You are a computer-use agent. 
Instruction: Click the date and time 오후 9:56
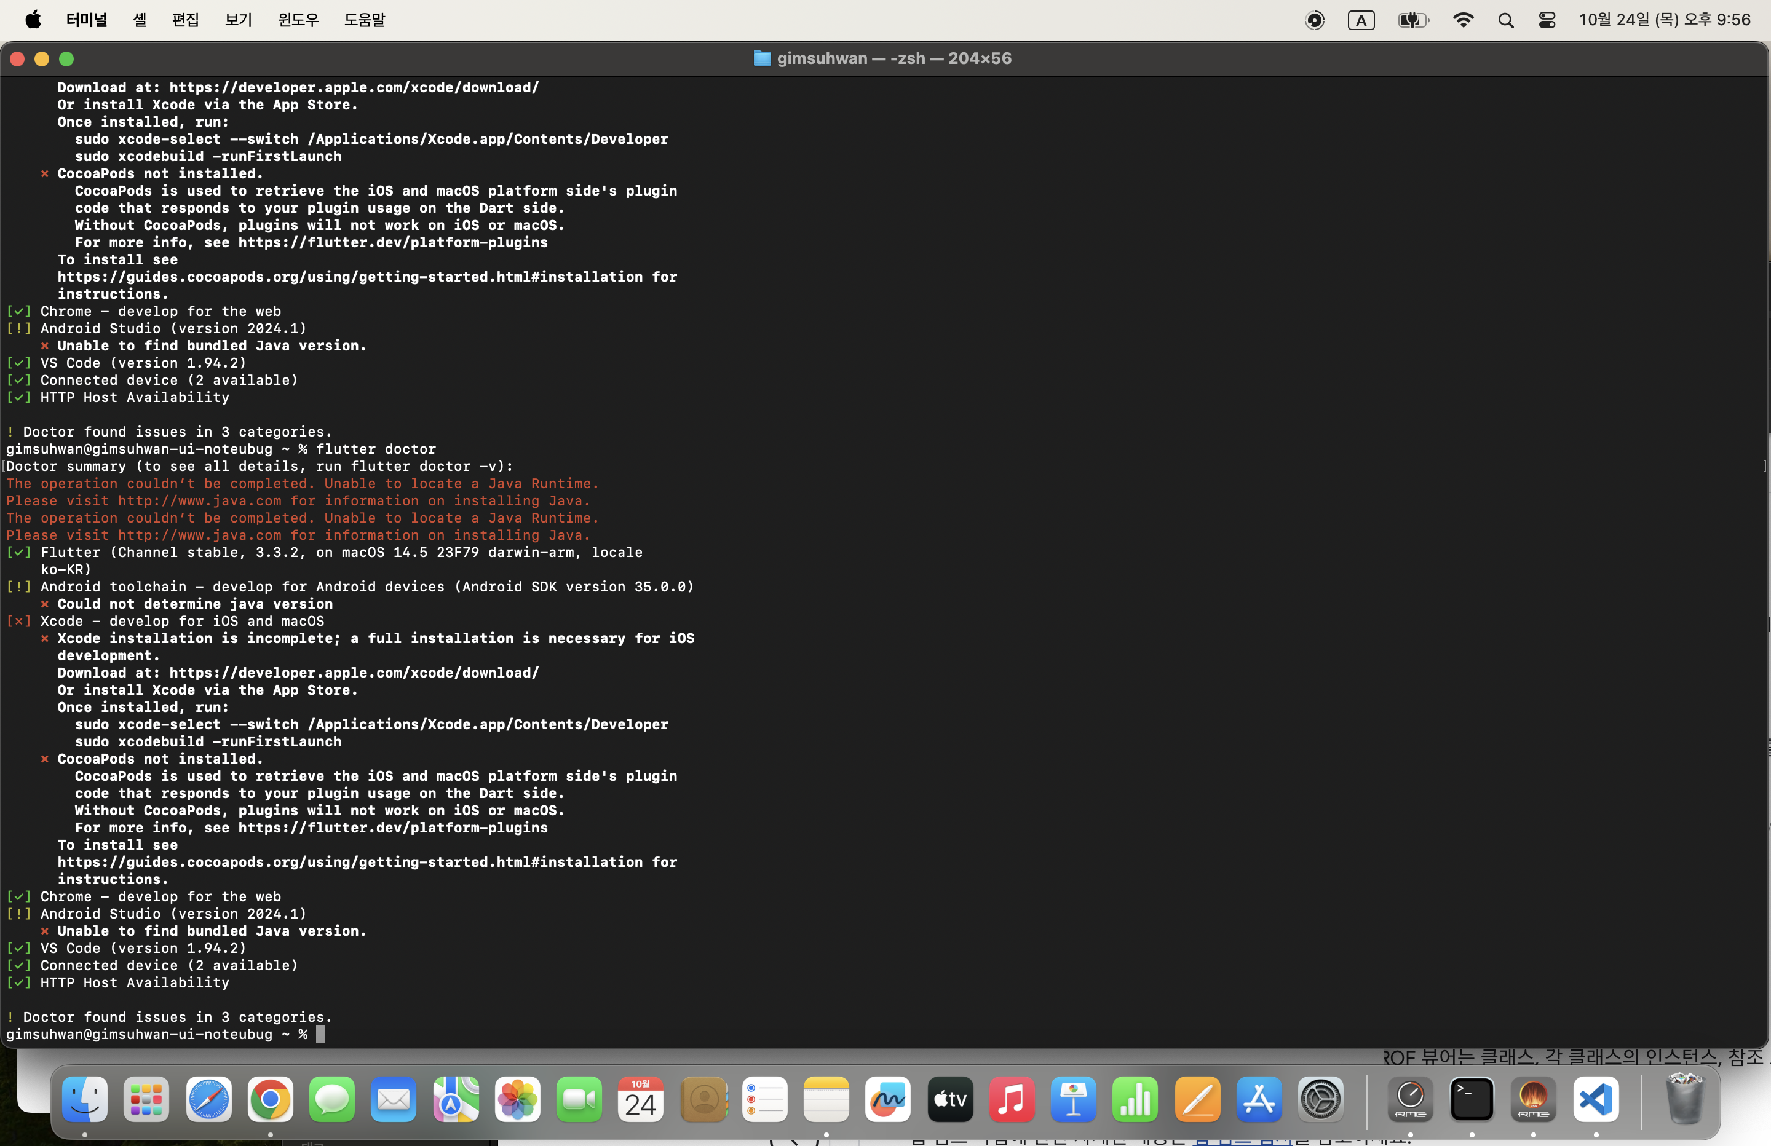point(1665,20)
